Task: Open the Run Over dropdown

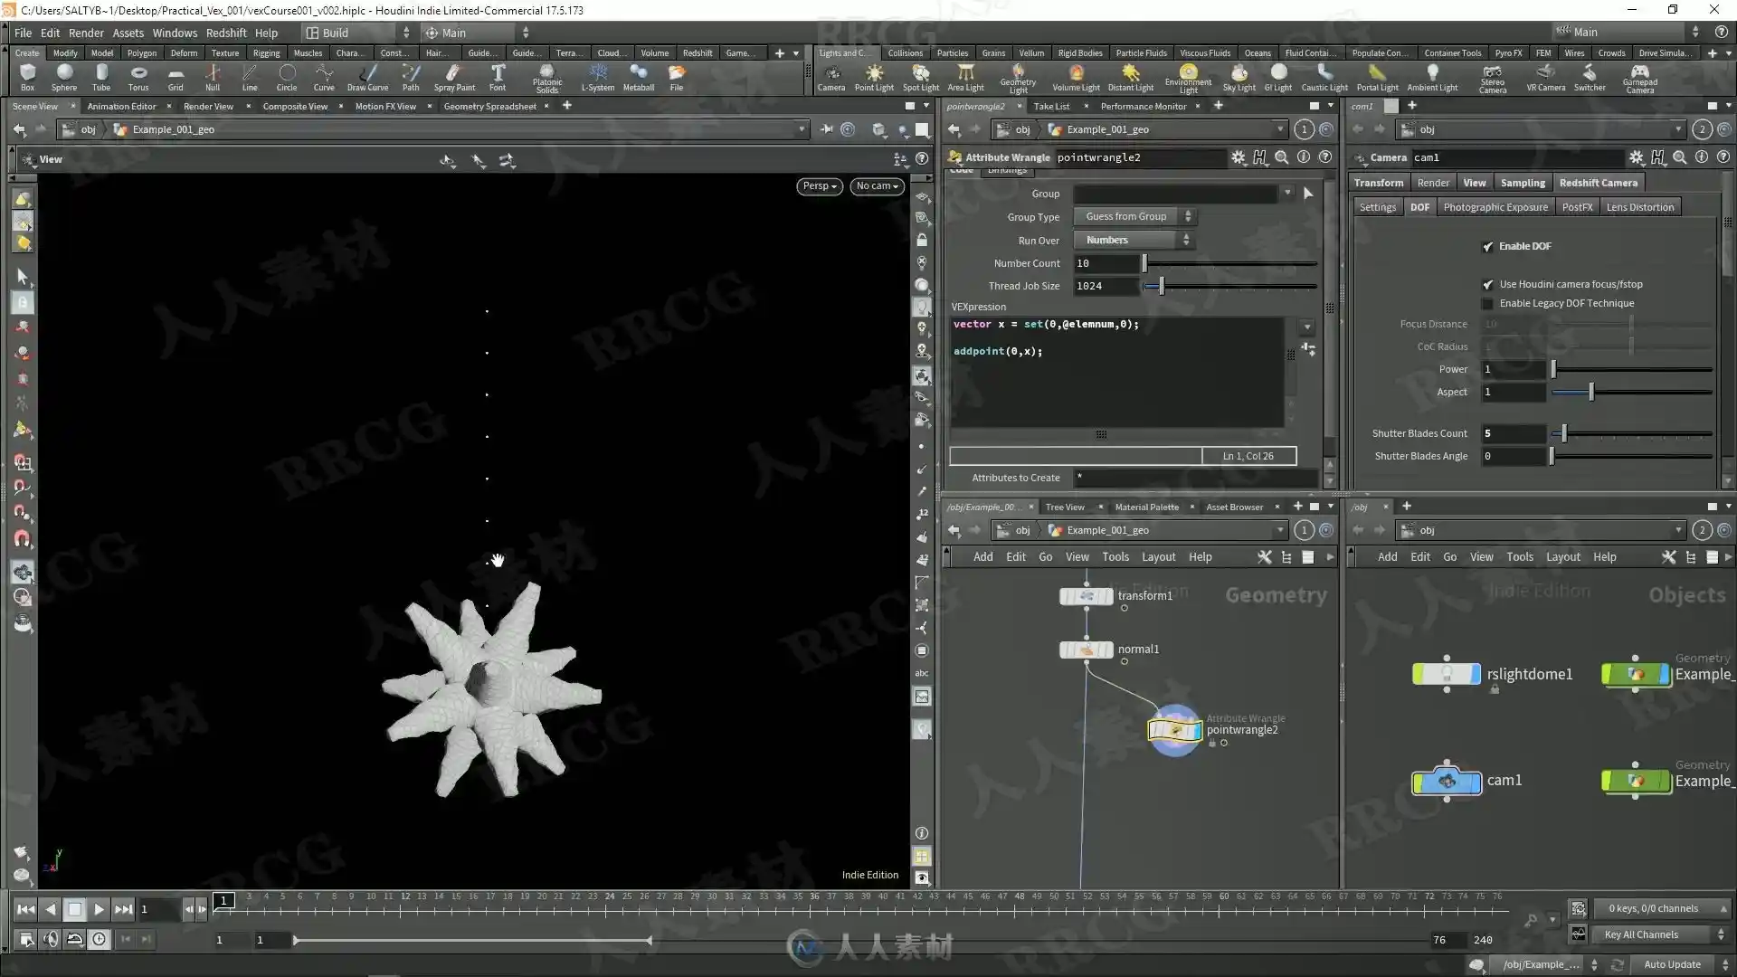Action: (x=1134, y=240)
